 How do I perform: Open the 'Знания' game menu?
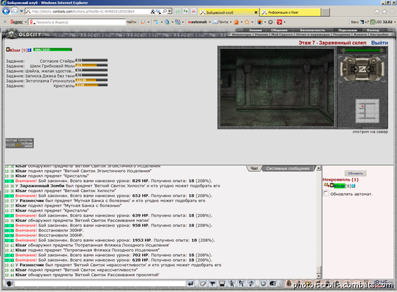pyautogui.click(x=255, y=30)
